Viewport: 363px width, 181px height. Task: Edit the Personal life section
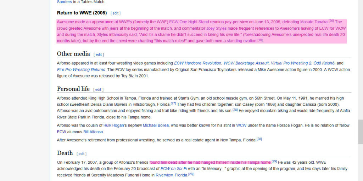[99, 89]
